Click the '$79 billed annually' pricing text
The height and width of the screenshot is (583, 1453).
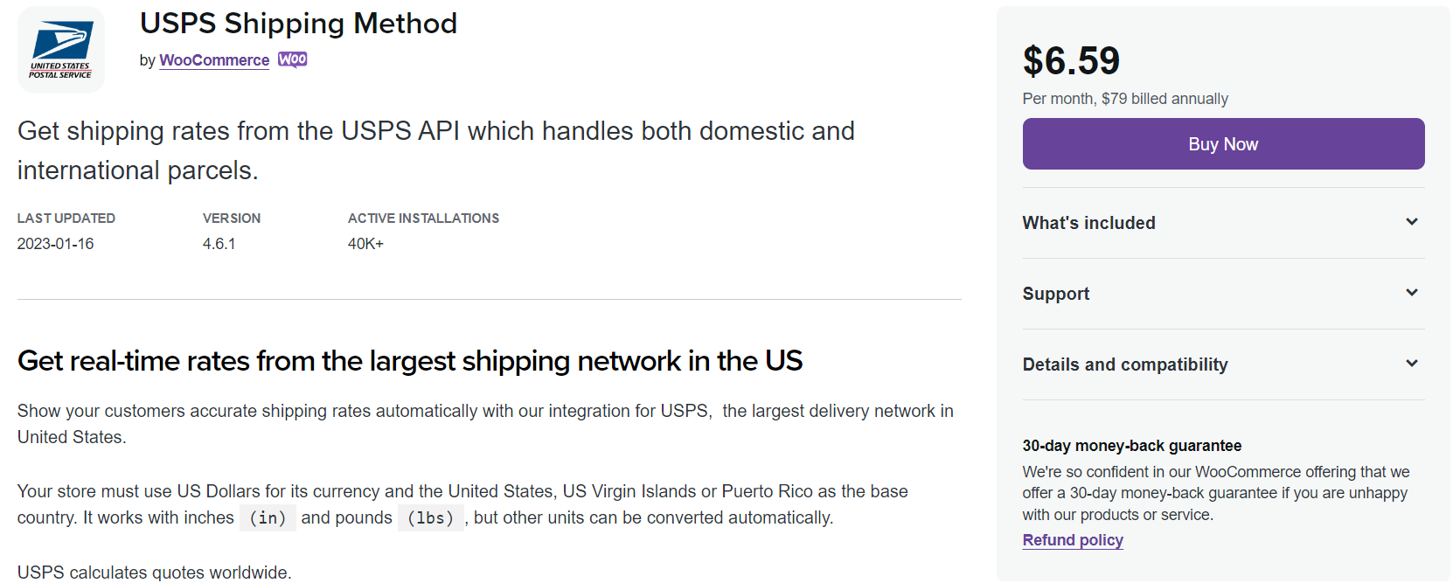(x=1125, y=99)
